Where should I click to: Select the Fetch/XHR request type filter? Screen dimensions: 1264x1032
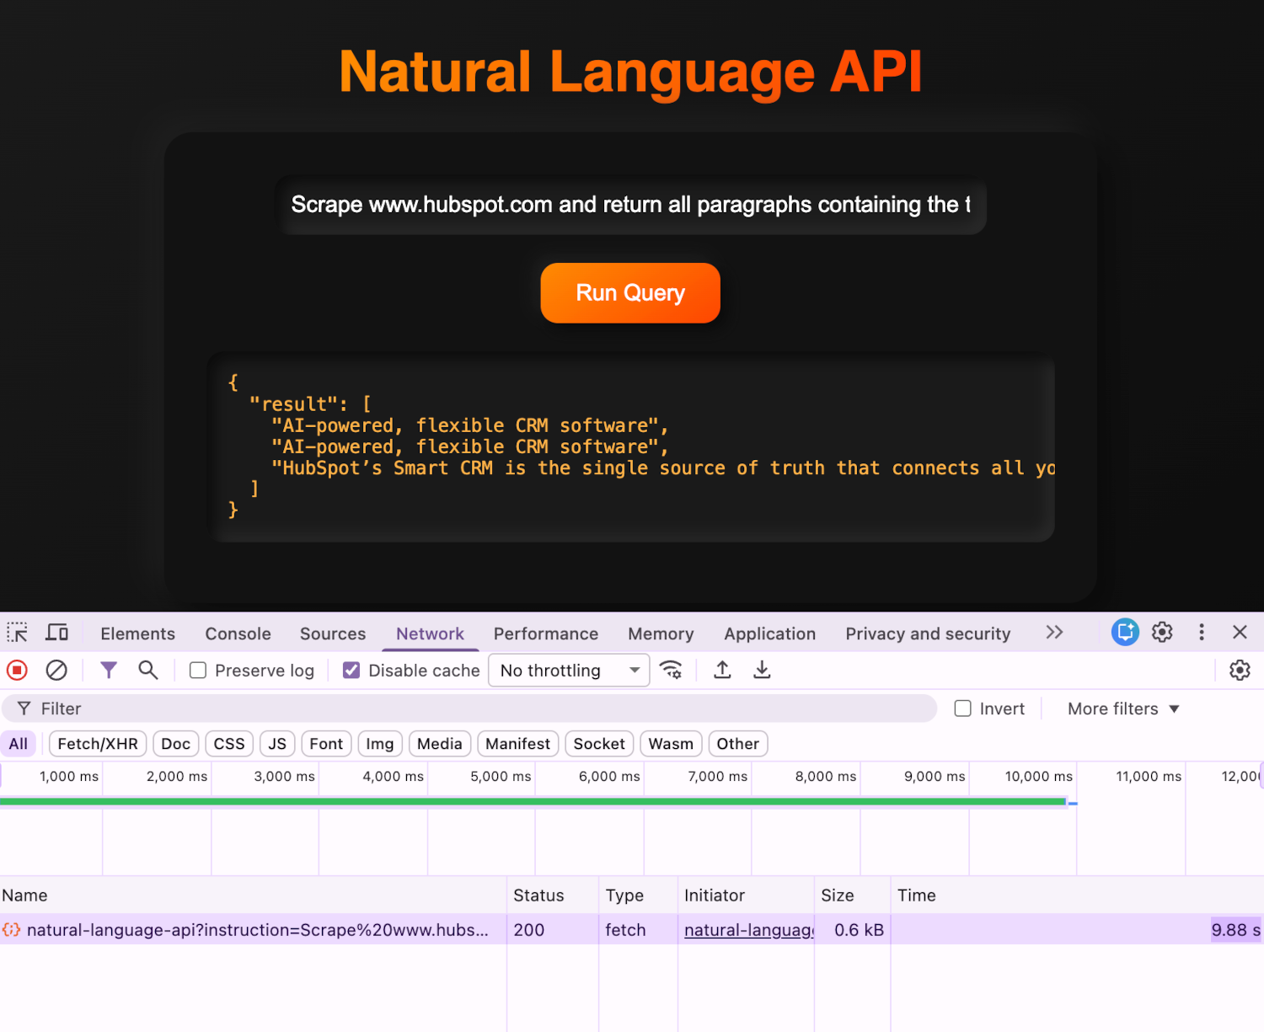tap(97, 744)
